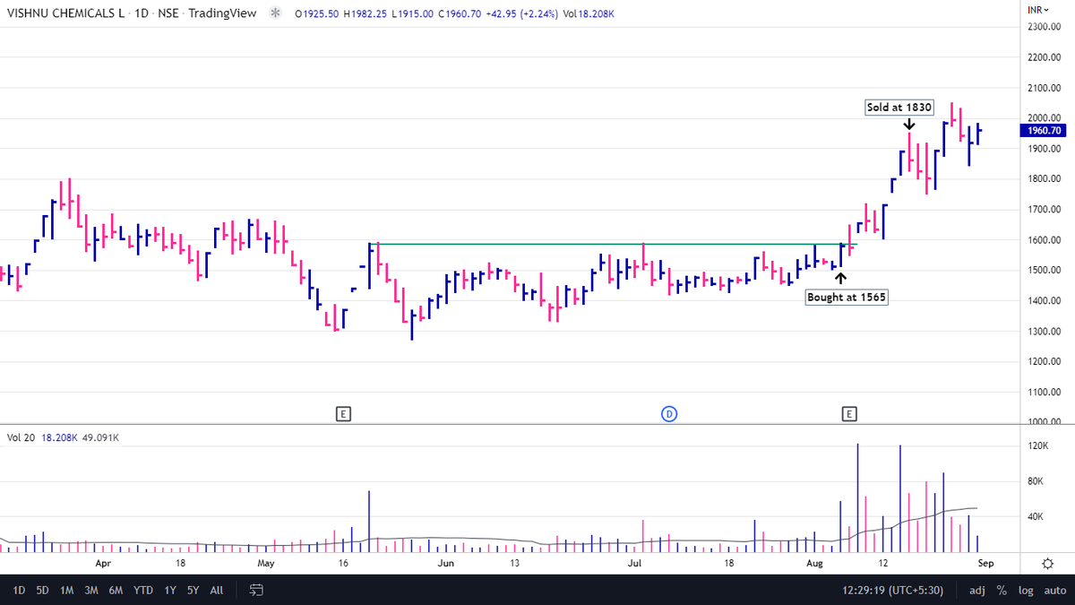The height and width of the screenshot is (605, 1075).
Task: Click the O1925.50 open value in legend
Action: click(x=319, y=13)
